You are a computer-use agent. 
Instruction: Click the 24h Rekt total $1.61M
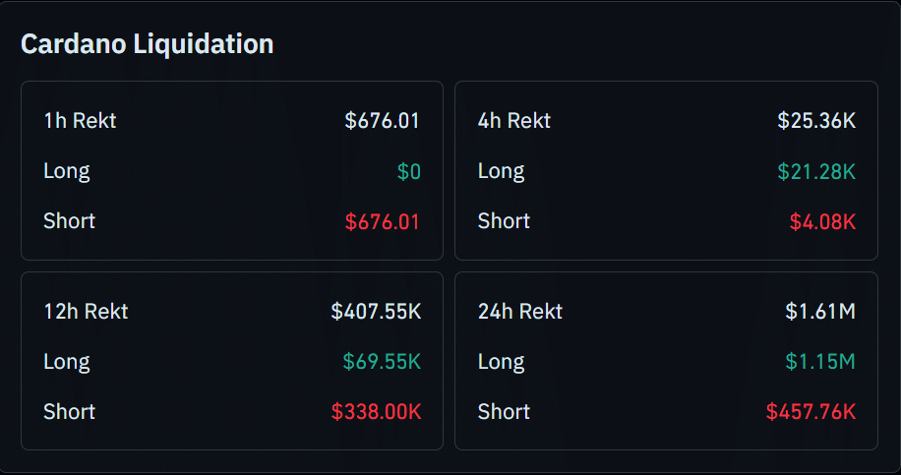pyautogui.click(x=820, y=312)
